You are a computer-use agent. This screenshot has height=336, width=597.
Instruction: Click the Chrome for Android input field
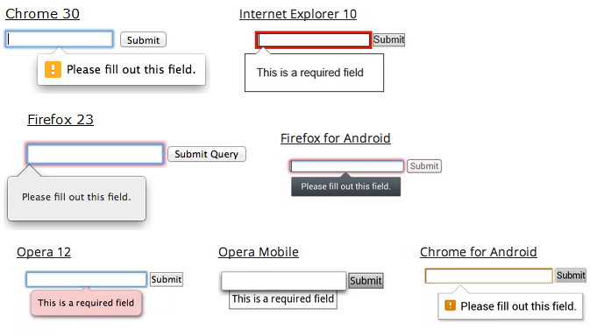(x=489, y=276)
